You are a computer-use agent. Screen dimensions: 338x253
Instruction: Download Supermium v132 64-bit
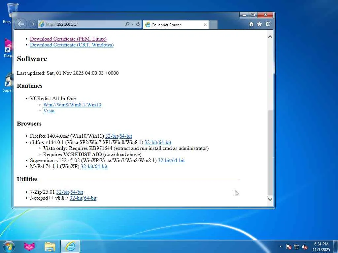click(x=178, y=160)
